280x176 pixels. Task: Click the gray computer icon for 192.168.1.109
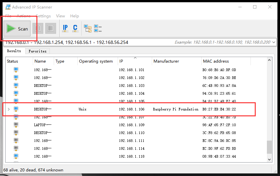pos(16,125)
